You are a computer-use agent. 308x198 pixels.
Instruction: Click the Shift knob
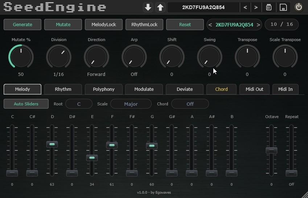tap(172, 57)
